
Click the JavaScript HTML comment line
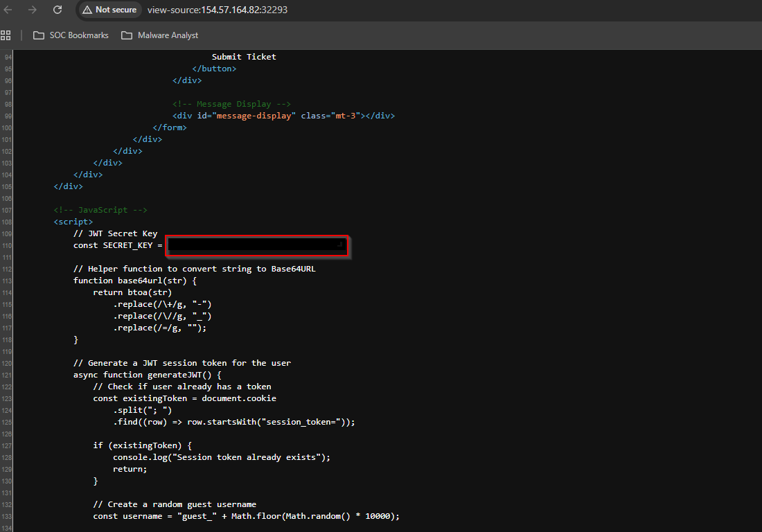point(100,210)
